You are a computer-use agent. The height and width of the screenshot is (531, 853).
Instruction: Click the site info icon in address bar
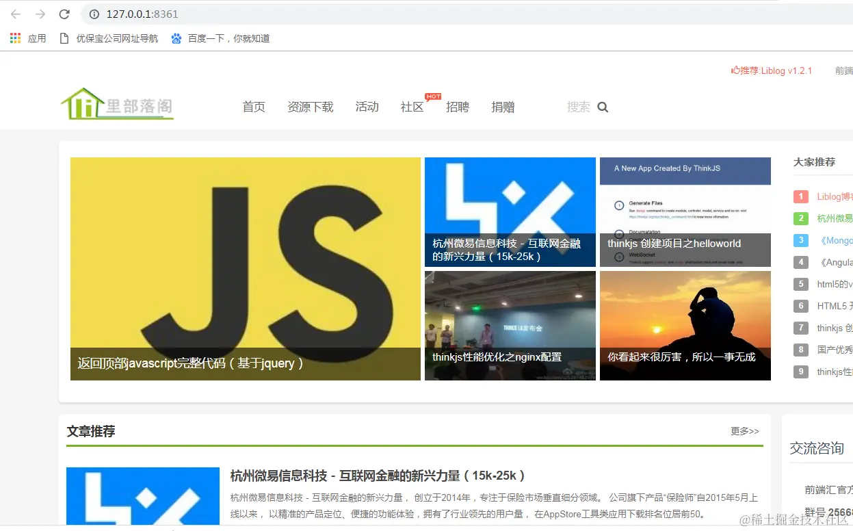[x=94, y=14]
